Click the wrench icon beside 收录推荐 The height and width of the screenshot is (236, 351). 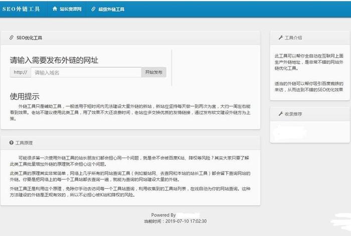click(281, 113)
